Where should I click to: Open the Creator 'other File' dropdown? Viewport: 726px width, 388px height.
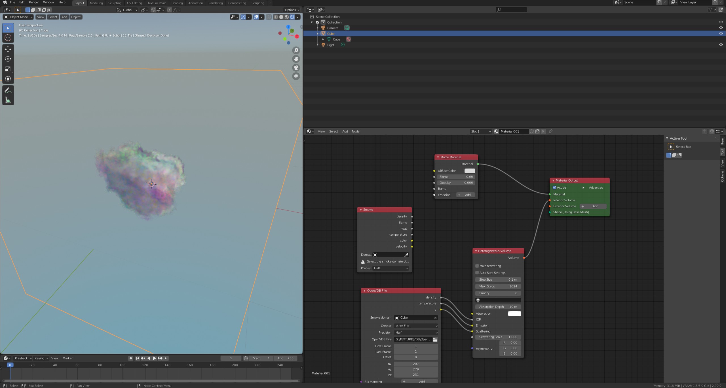[x=416, y=326]
